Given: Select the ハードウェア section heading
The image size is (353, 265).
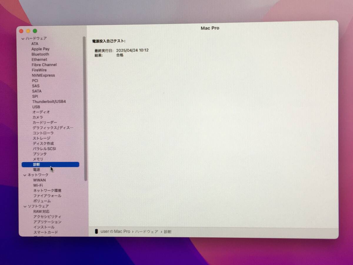Looking at the screenshot, I should (36, 39).
